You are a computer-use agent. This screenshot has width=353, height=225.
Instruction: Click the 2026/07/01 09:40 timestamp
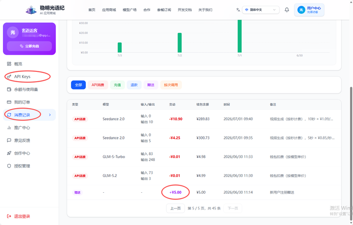pyautogui.click(x=238, y=119)
